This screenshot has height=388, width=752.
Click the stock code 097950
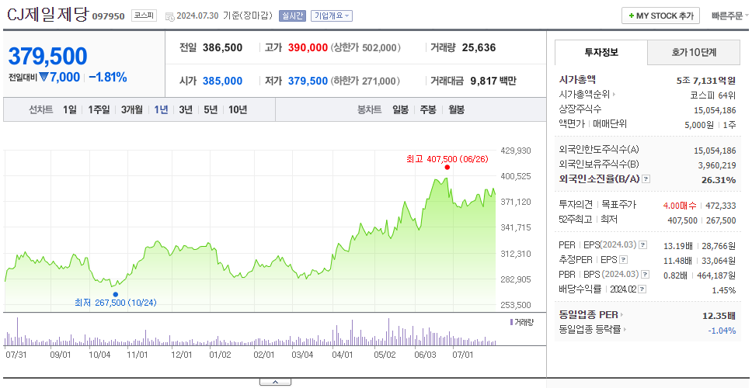coord(109,16)
